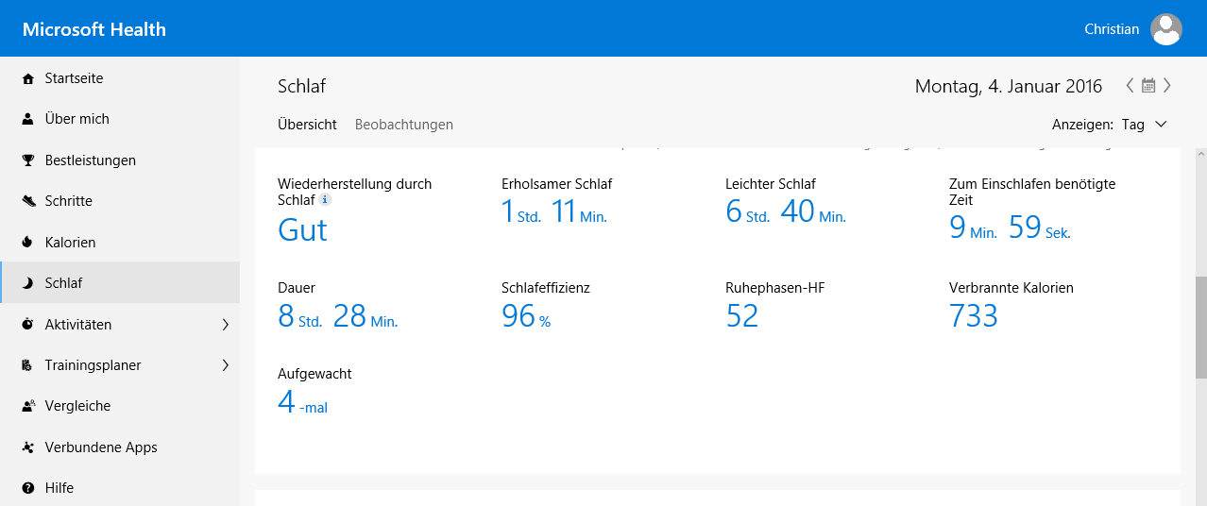
Task: Switch to the Beobachtungen tab
Action: point(403,125)
